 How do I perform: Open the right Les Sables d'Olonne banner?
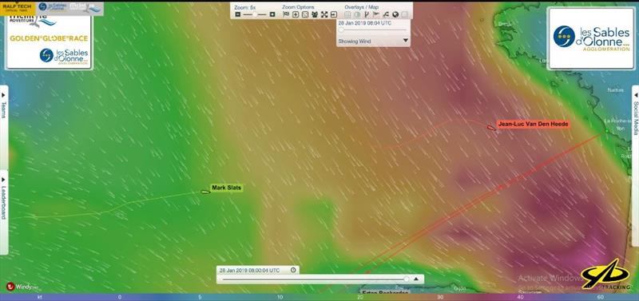[591, 38]
